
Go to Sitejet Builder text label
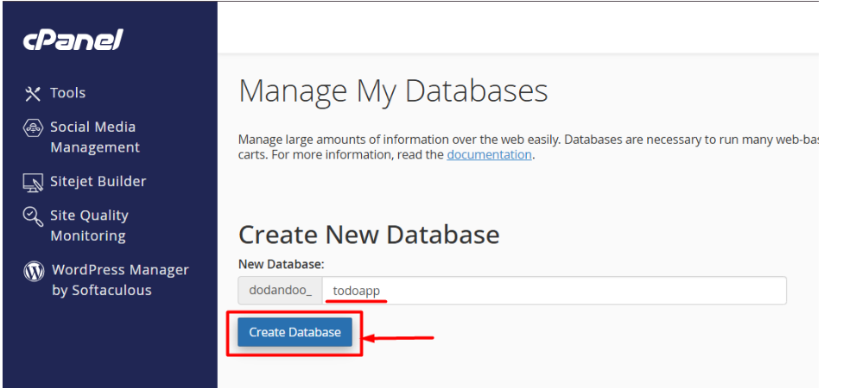point(98,182)
